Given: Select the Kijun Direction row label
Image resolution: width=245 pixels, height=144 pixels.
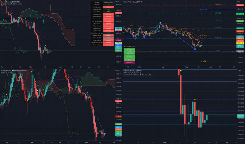Looking at the screenshot, I should click(97, 28).
